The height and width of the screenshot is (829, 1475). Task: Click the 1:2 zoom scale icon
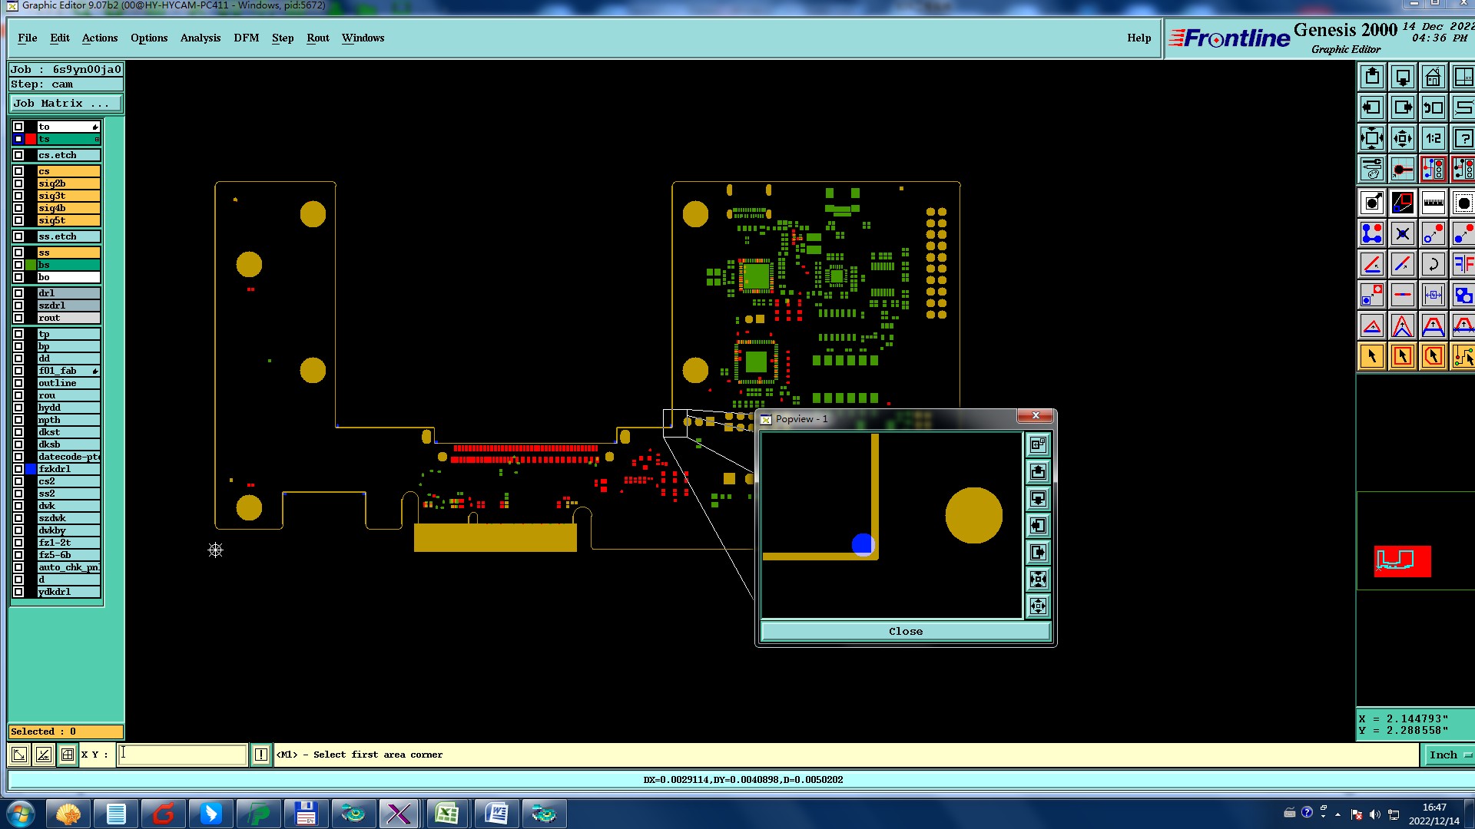point(1433,139)
